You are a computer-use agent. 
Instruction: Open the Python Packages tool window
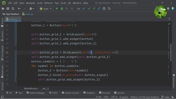point(35,93)
